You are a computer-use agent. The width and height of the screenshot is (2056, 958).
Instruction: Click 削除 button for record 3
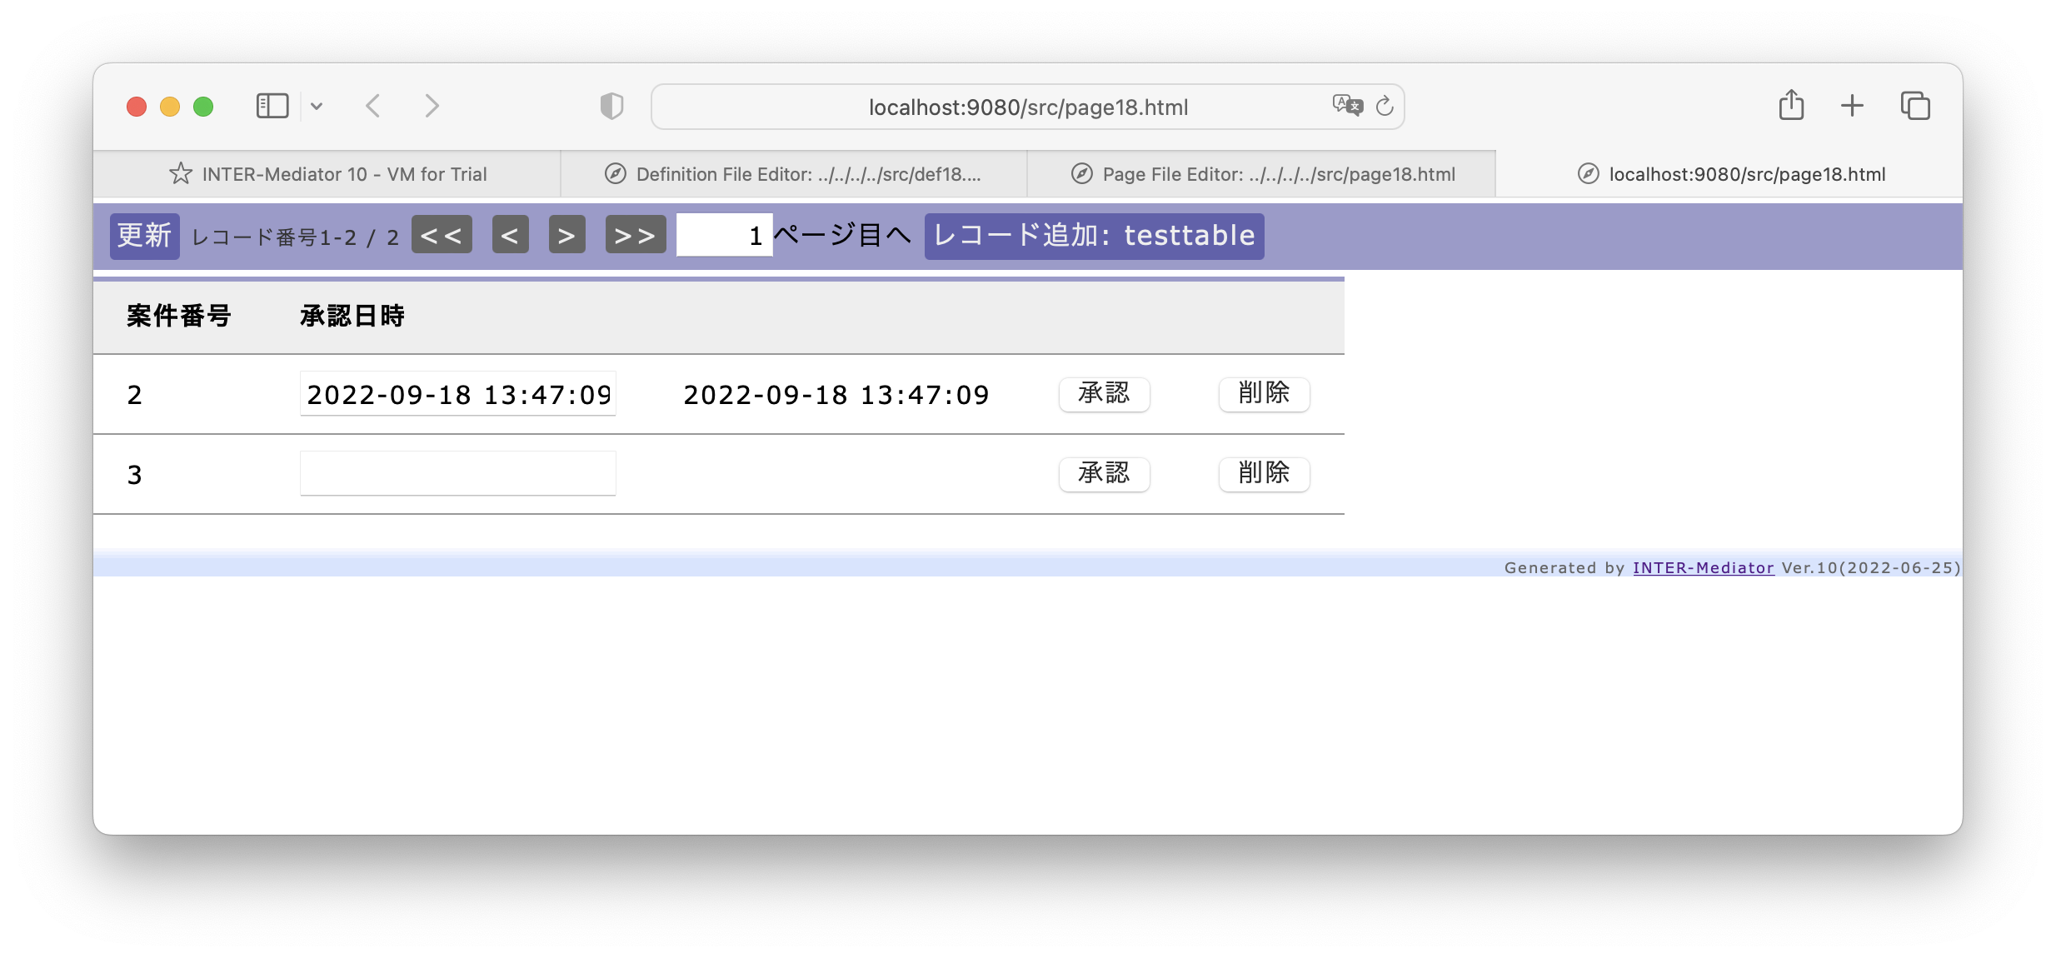1264,473
